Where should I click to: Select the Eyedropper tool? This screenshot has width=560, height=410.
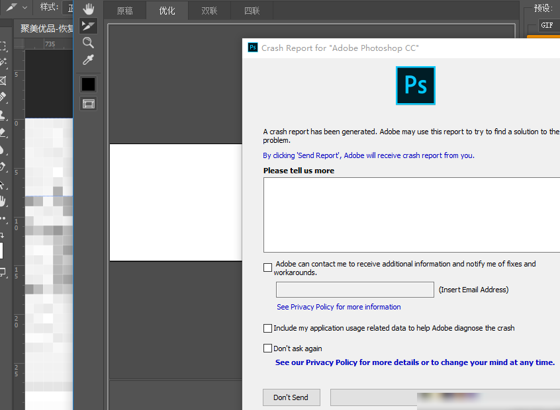pyautogui.click(x=88, y=60)
